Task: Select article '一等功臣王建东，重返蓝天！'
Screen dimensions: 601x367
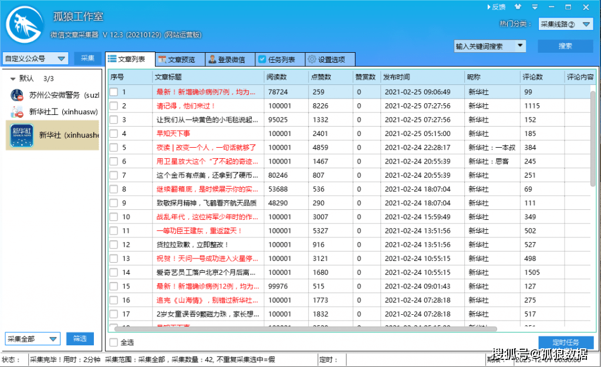Action: point(200,231)
